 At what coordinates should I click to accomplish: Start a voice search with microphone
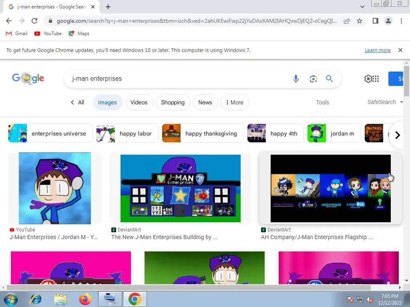296,79
